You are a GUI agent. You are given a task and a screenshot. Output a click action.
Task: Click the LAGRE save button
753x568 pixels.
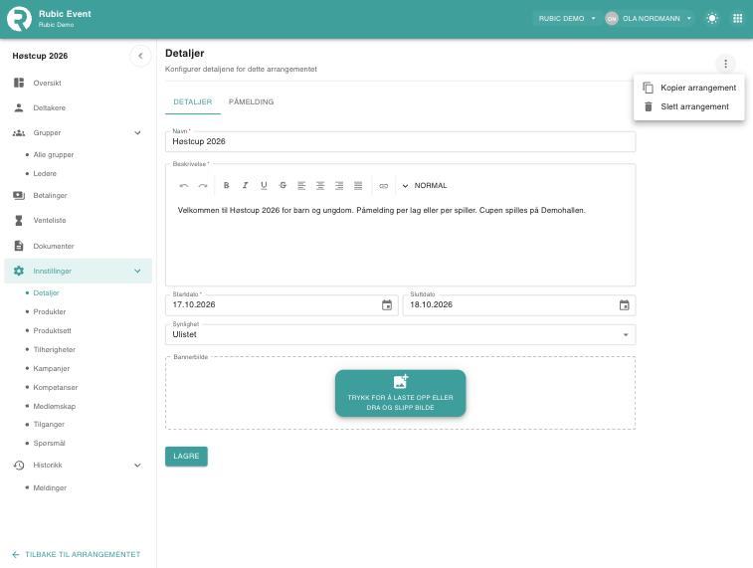186,457
